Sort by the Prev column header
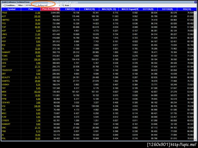 click(31, 9)
